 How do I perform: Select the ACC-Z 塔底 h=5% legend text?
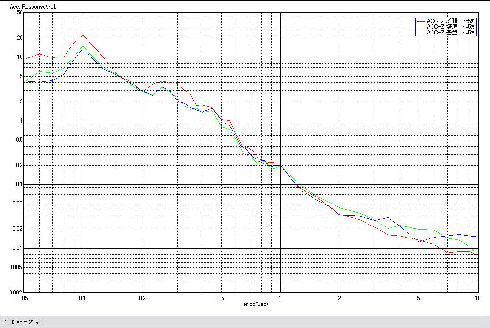(450, 27)
